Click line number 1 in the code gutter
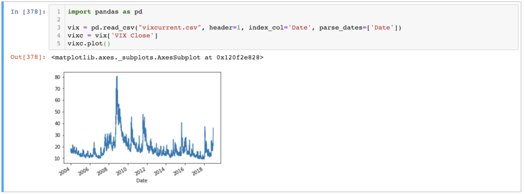Image resolution: width=525 pixels, height=194 pixels. click(x=58, y=12)
